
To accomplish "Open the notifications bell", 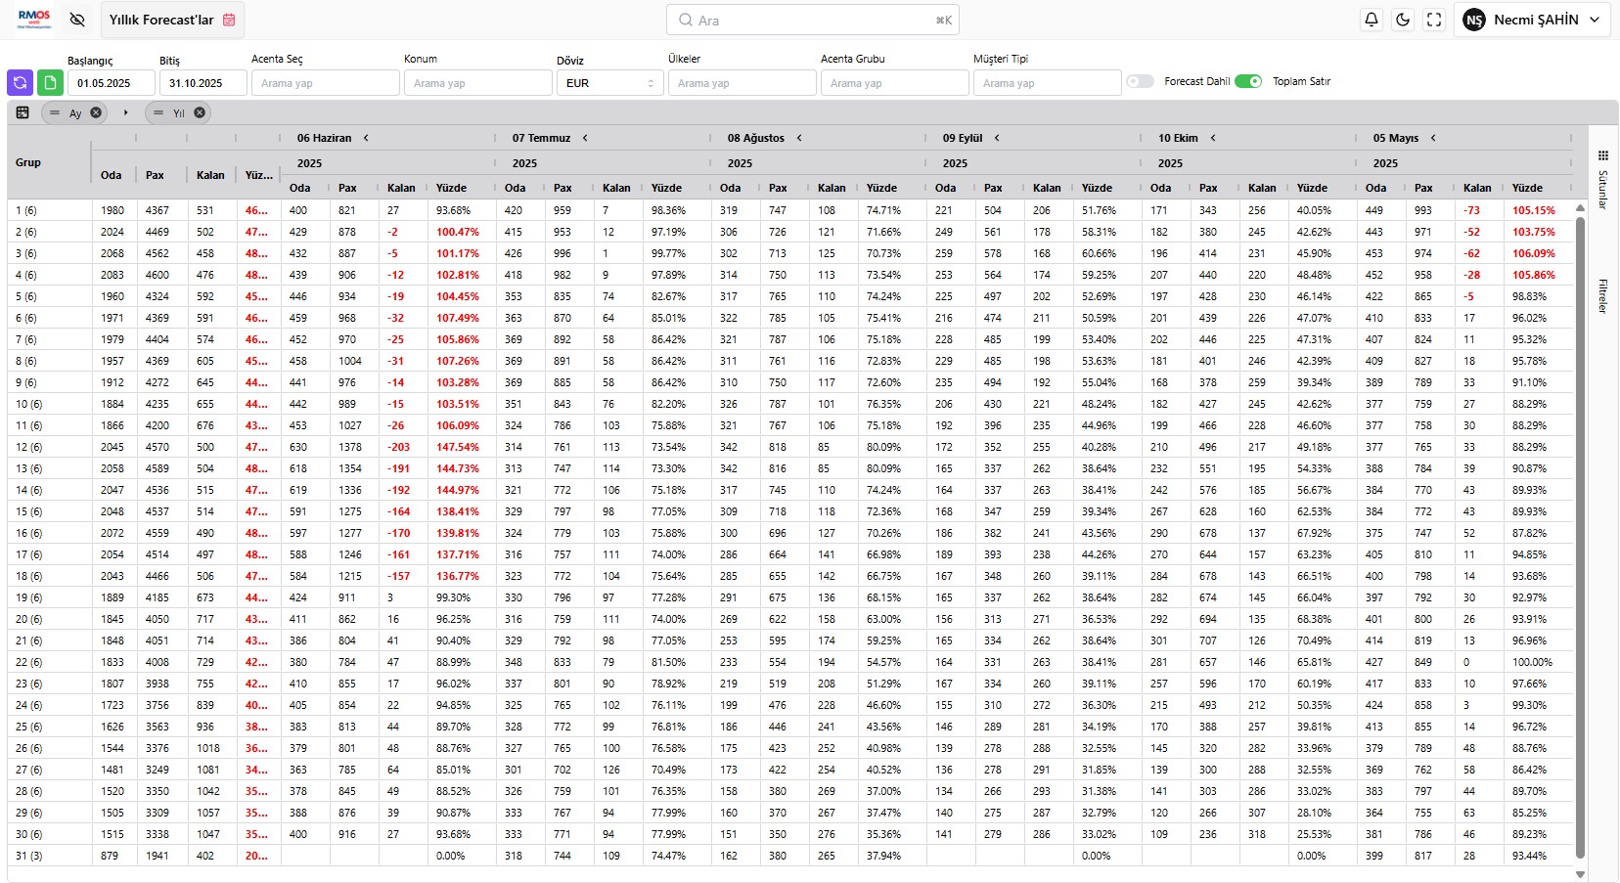I will [x=1372, y=20].
